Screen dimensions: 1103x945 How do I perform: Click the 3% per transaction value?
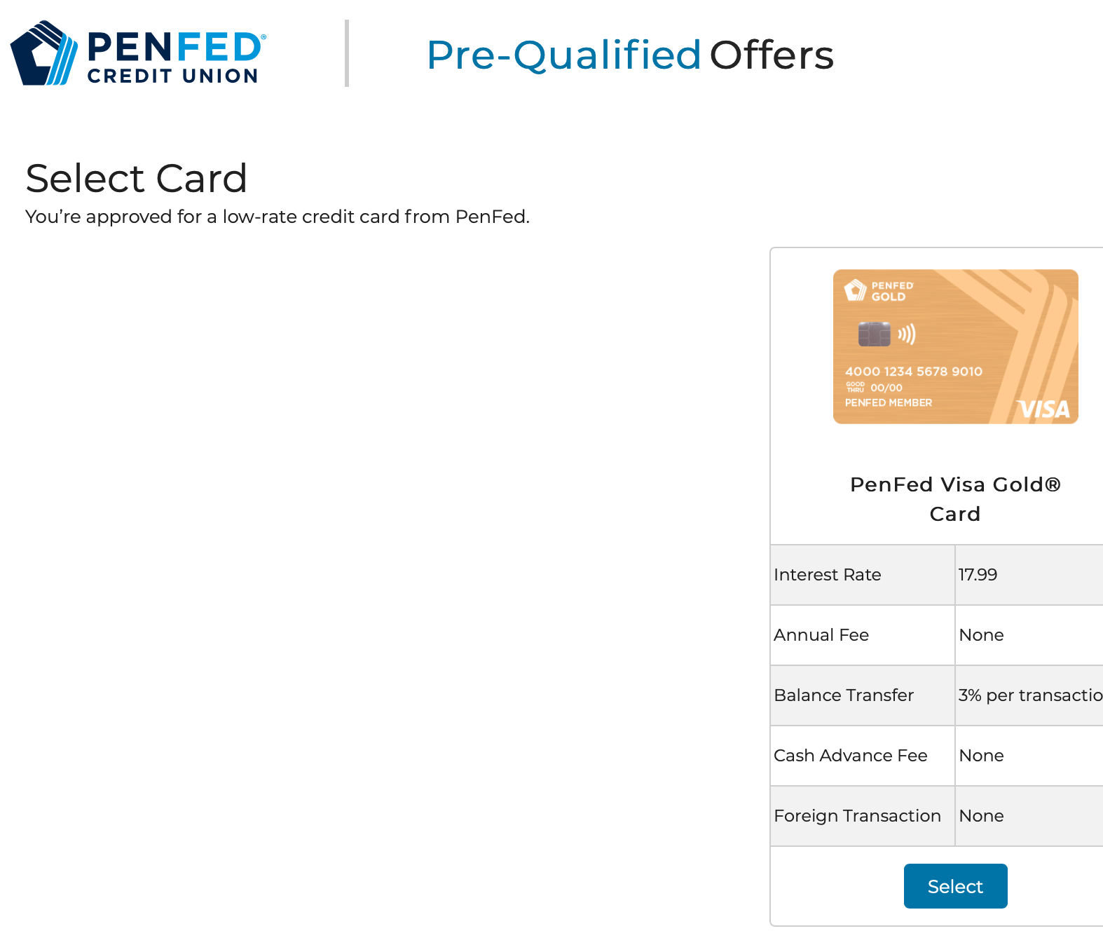pos(1029,695)
